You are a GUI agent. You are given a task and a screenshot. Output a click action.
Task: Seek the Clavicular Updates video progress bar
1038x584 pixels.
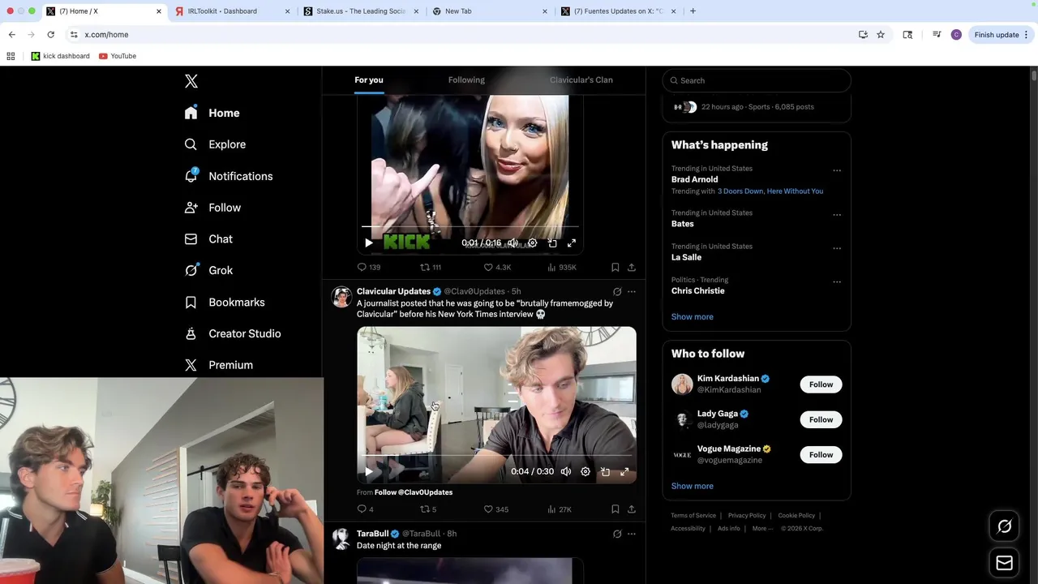coord(496,456)
